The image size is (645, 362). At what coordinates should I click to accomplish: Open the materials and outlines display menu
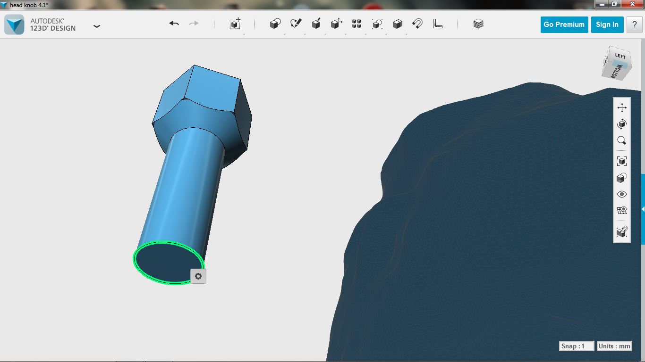click(x=622, y=178)
